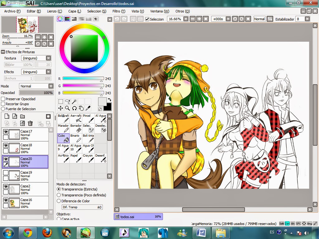Select the magic wand tool
The image size is (319, 239).
74,101
